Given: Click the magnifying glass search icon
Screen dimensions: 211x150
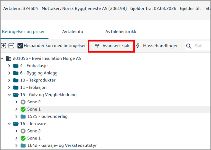Looking at the screenshot, I should tap(189, 46).
